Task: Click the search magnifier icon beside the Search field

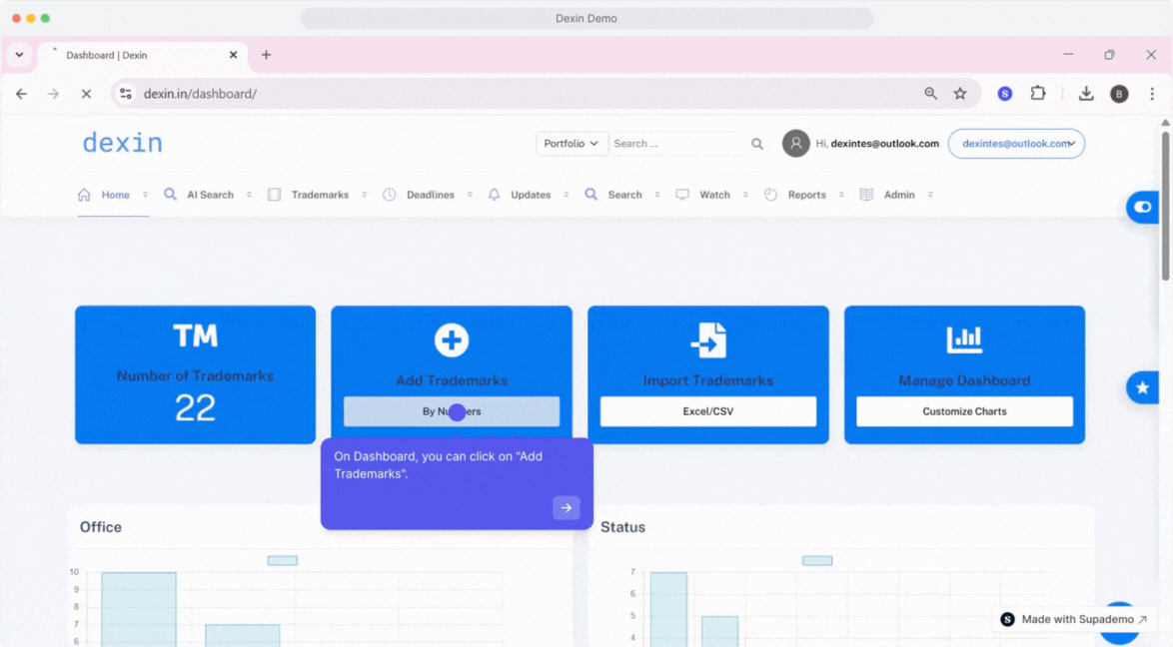Action: tap(757, 144)
